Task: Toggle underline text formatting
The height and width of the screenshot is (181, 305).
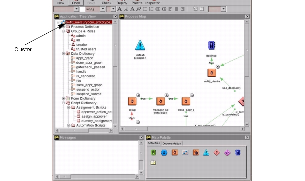Action: 132,9
